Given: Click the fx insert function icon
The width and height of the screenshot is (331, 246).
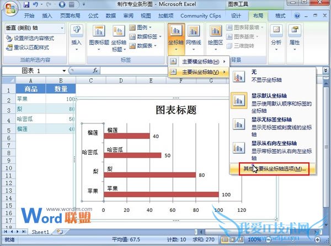Looking at the screenshot, I should [x=95, y=70].
